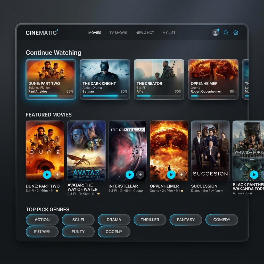Select the COMEDY genre pill
This screenshot has height=264, width=264.
click(222, 220)
